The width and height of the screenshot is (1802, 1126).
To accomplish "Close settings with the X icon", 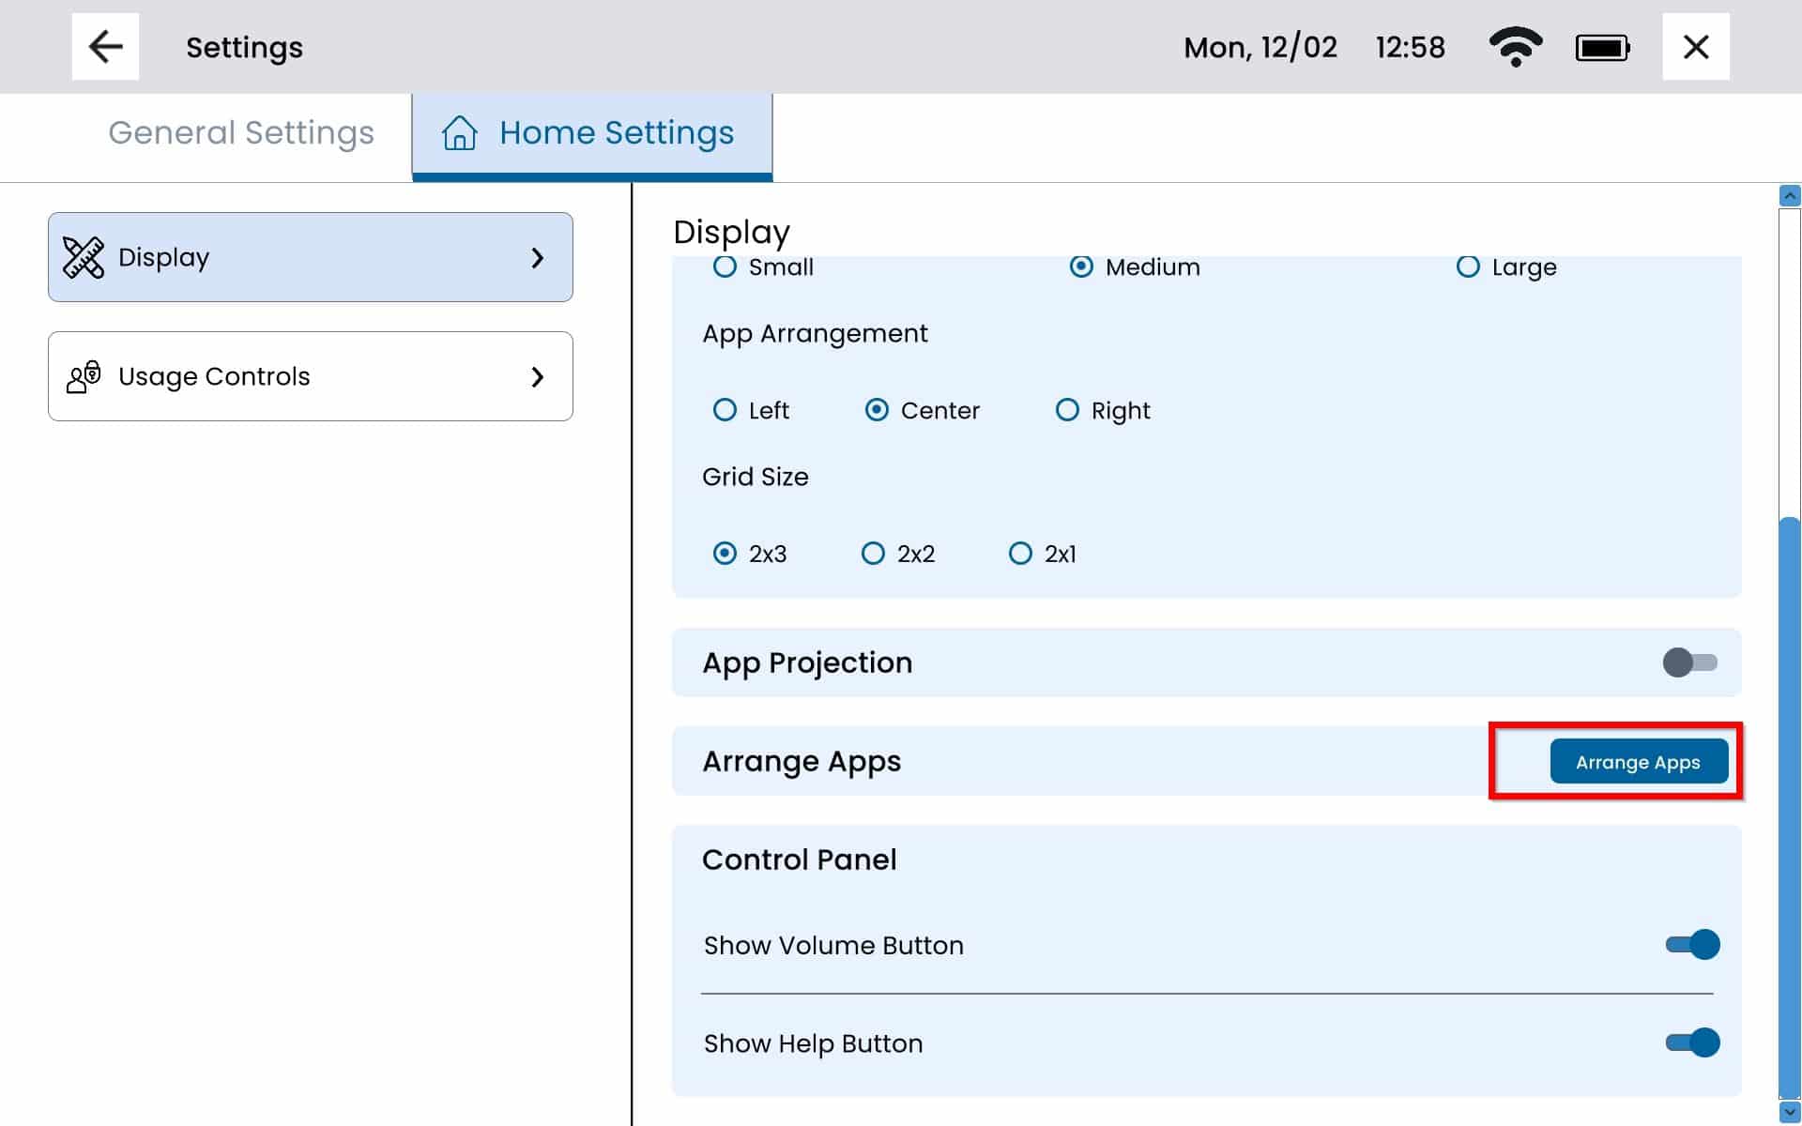I will [1695, 47].
